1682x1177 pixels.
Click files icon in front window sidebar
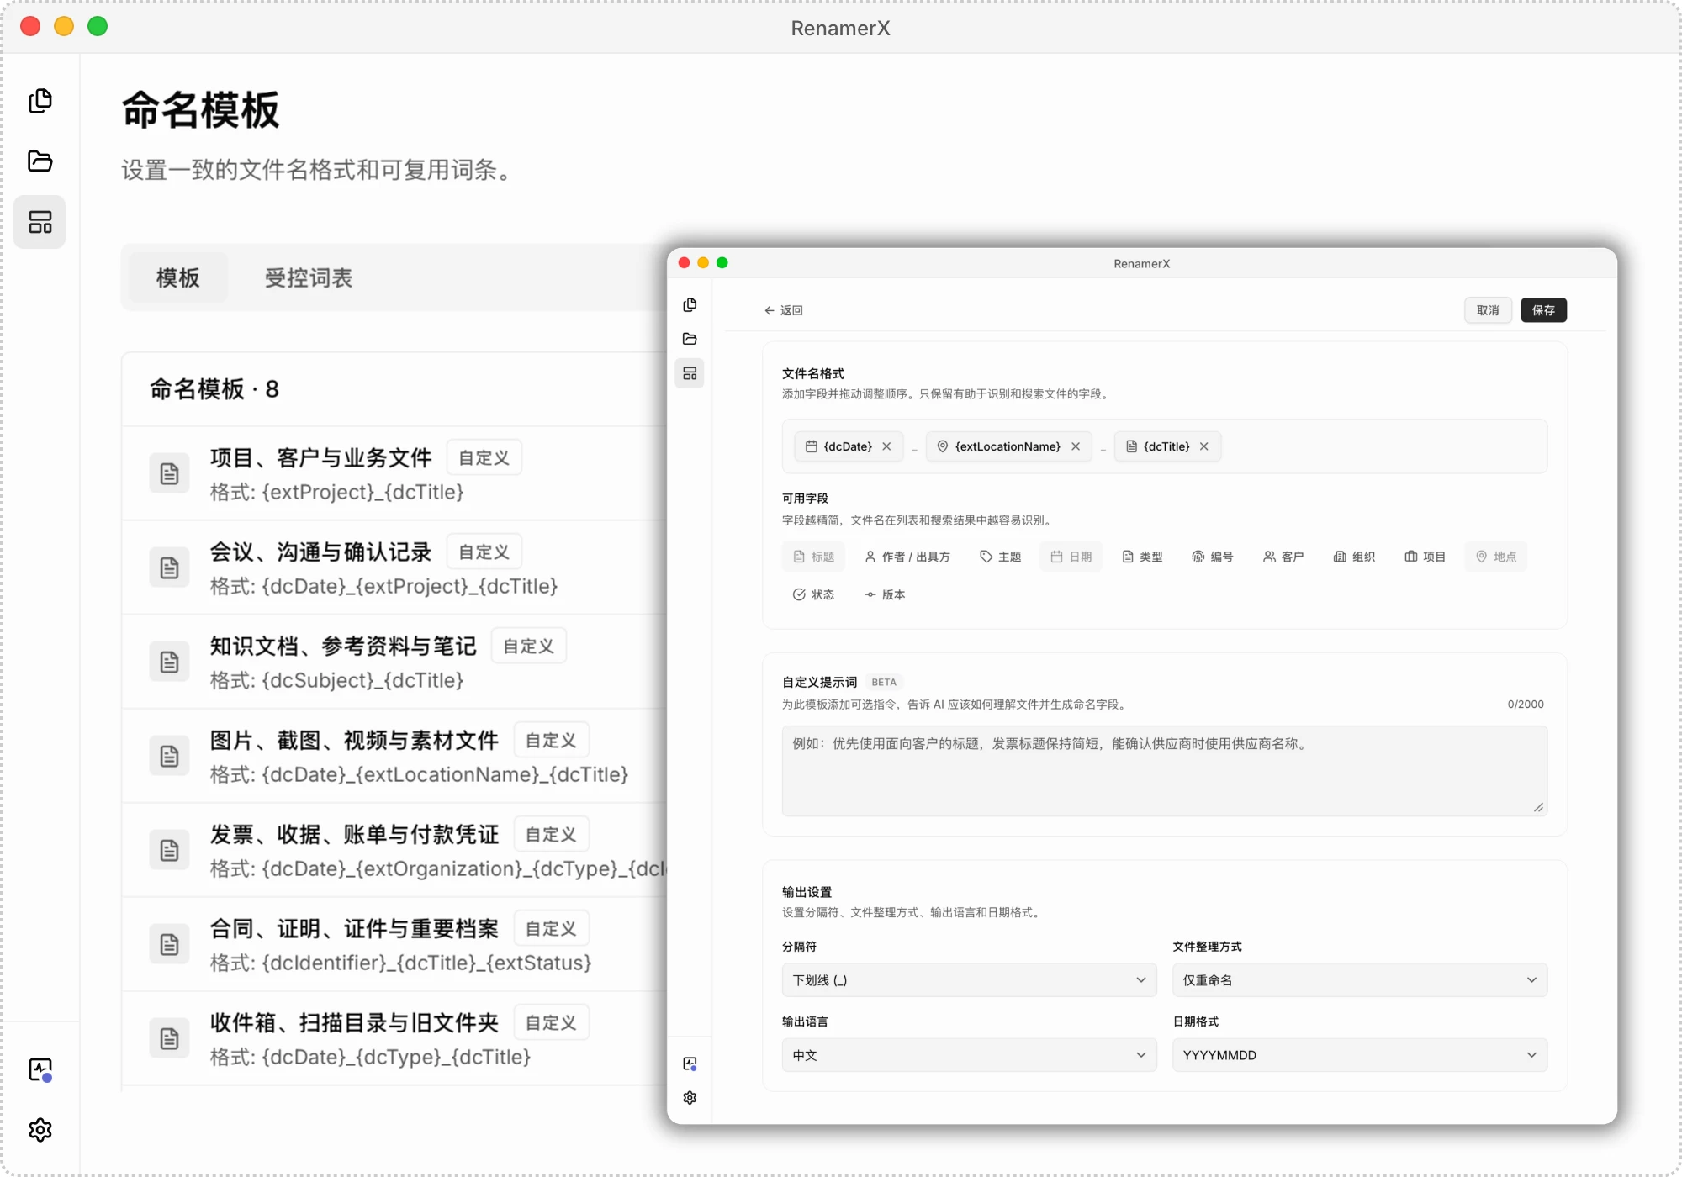[x=690, y=304]
